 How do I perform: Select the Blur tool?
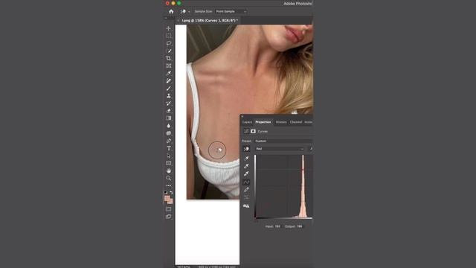coord(169,126)
